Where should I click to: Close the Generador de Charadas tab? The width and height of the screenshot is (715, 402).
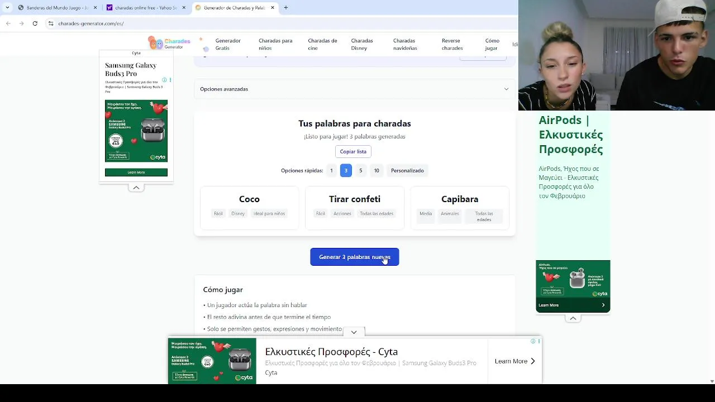coord(273,8)
